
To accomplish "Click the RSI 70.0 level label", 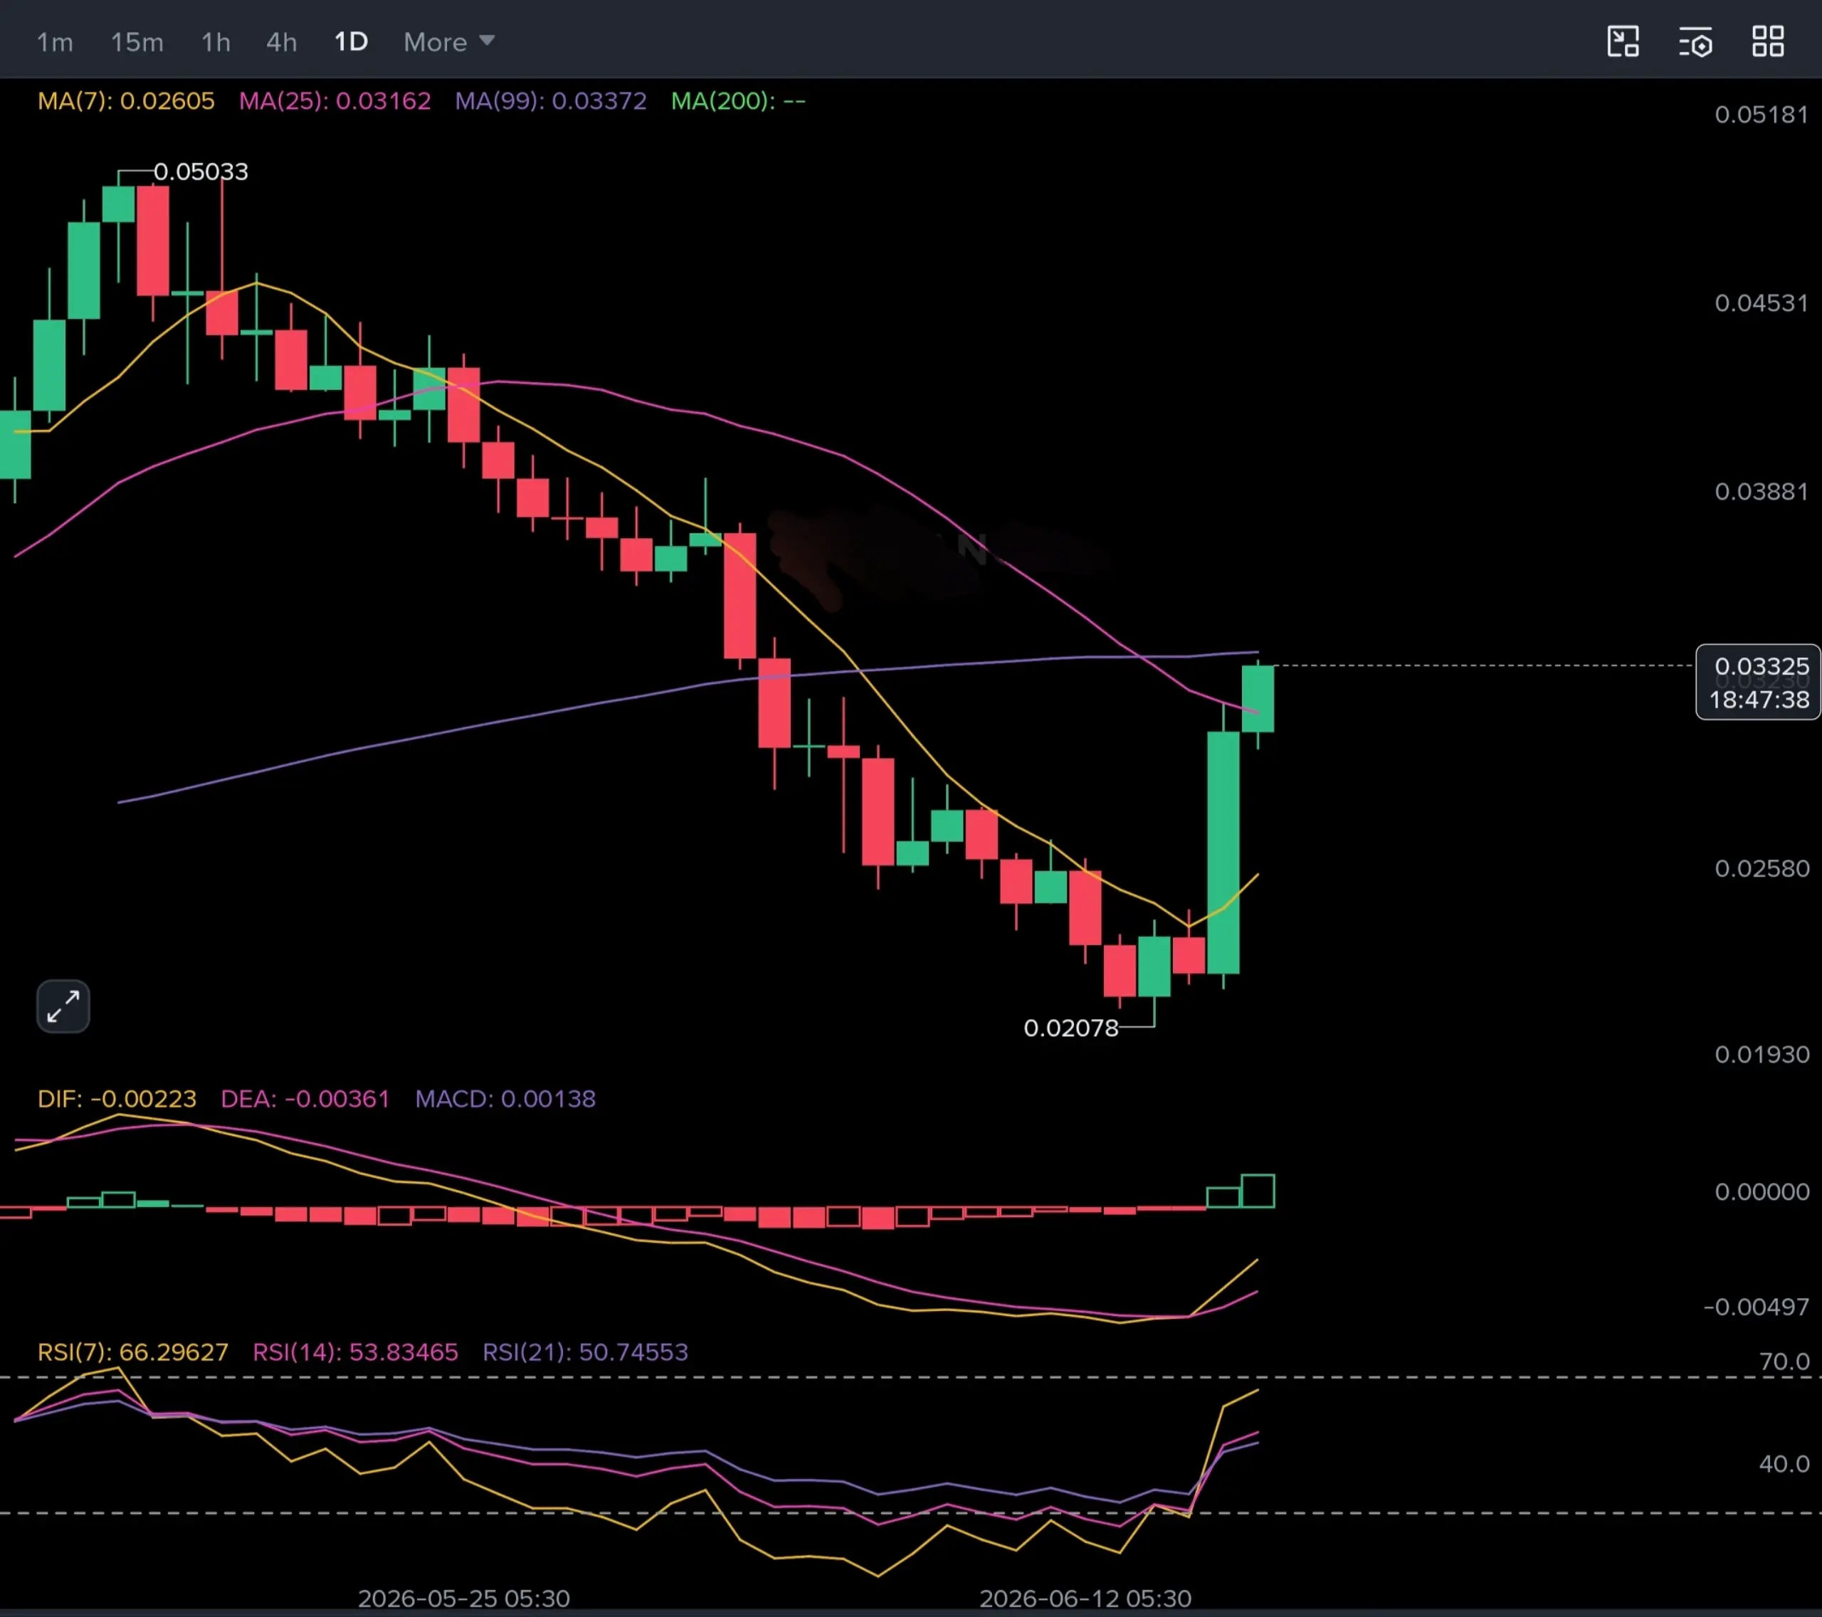I will click(1784, 1361).
